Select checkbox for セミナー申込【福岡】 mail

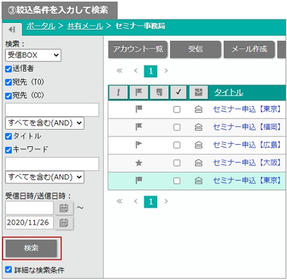point(177,127)
